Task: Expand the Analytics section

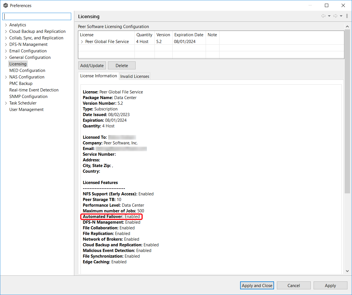Action: [5, 25]
